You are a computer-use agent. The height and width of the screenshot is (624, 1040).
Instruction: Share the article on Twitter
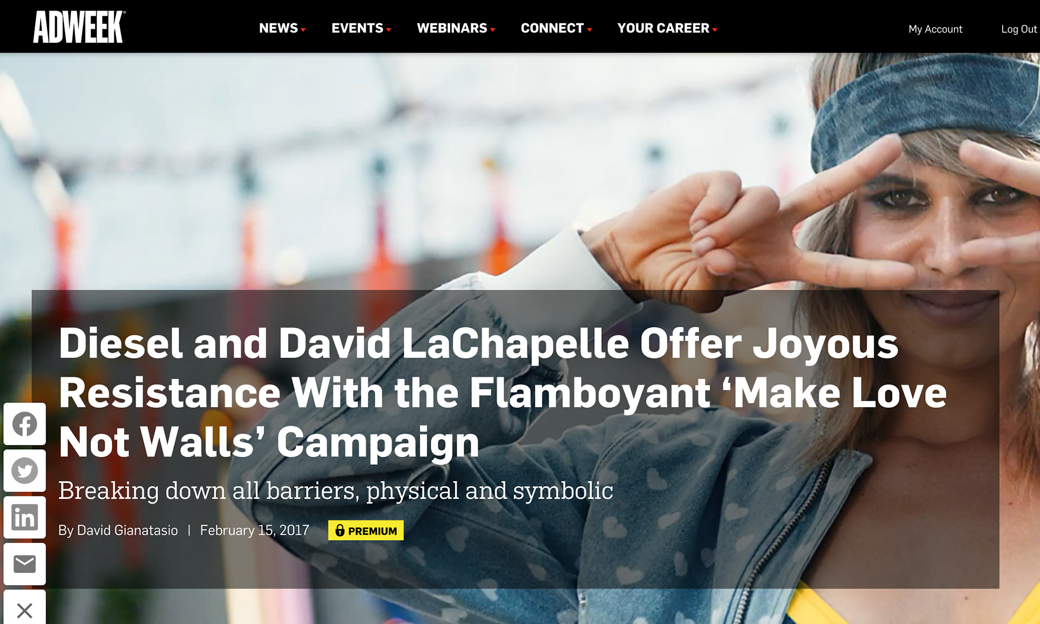pos(25,470)
